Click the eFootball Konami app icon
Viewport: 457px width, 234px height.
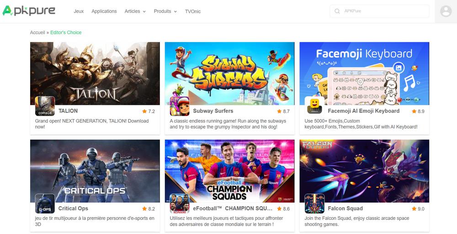point(180,204)
